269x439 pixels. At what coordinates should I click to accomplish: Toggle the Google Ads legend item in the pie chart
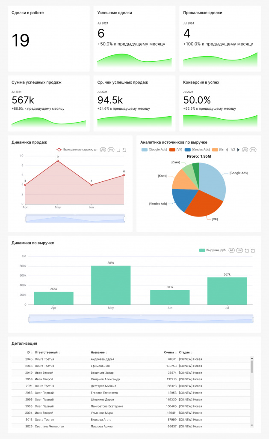coord(156,150)
